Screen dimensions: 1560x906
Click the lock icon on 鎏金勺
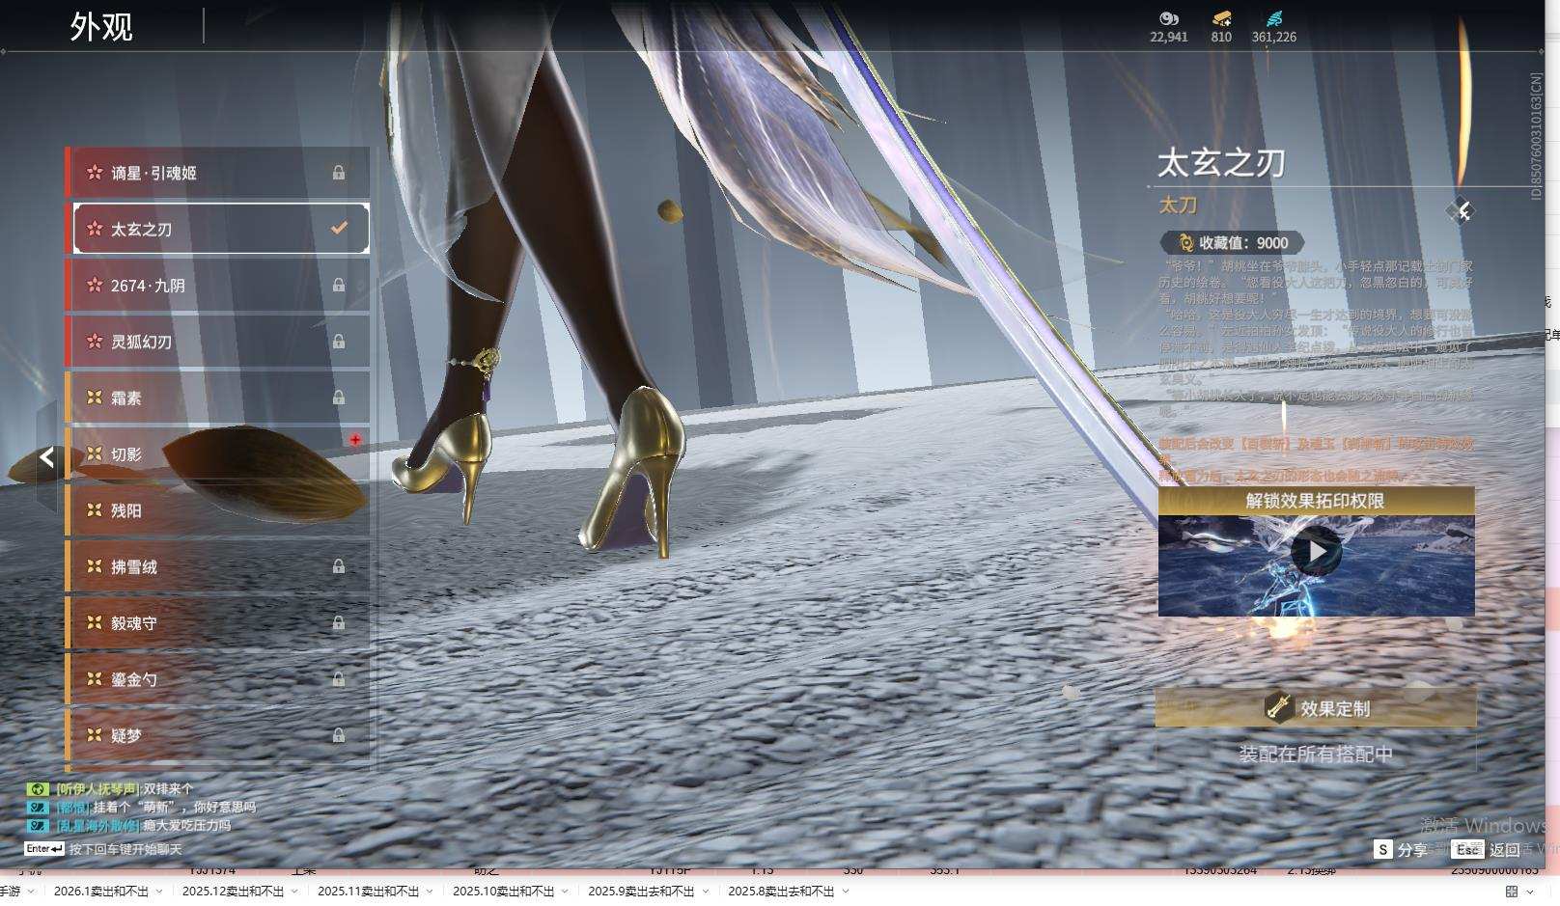coord(339,679)
